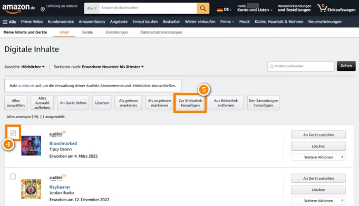Click Aus Bibliothek entfernen

click(x=226, y=103)
